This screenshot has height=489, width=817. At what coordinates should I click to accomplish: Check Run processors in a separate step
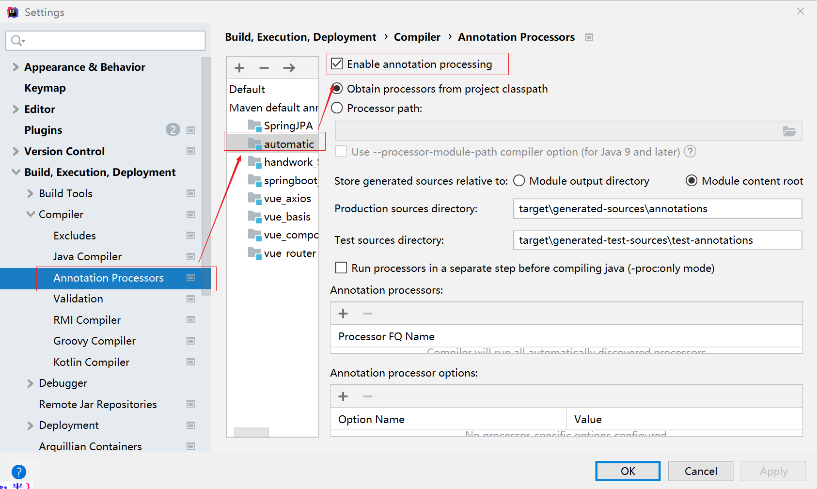pos(342,268)
